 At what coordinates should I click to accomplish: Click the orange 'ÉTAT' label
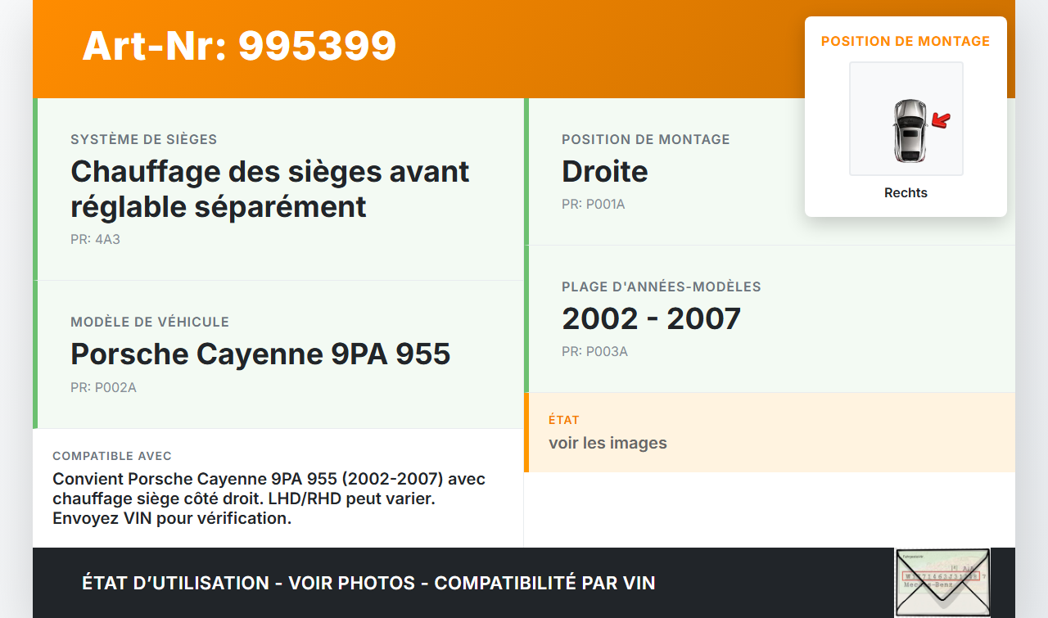click(564, 420)
